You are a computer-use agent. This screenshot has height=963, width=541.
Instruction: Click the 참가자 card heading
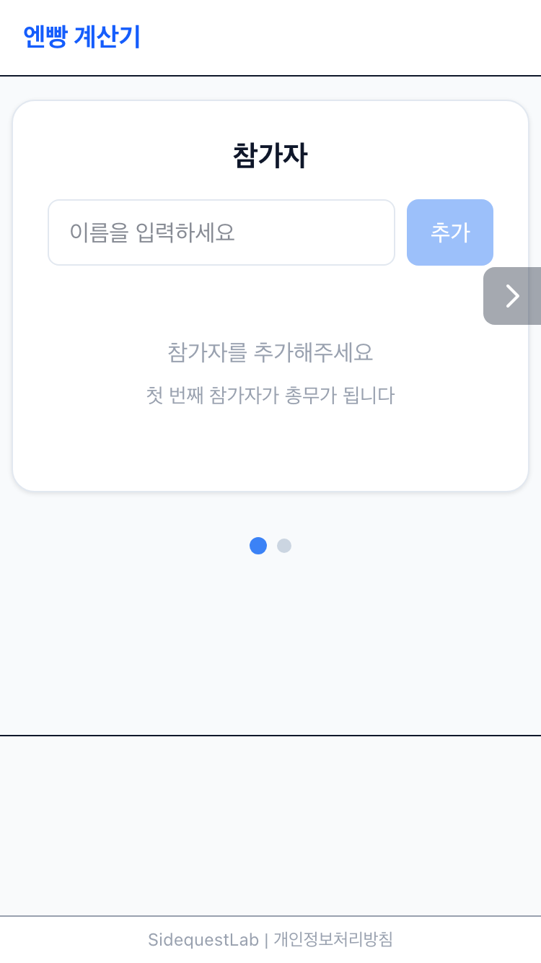pos(270,156)
